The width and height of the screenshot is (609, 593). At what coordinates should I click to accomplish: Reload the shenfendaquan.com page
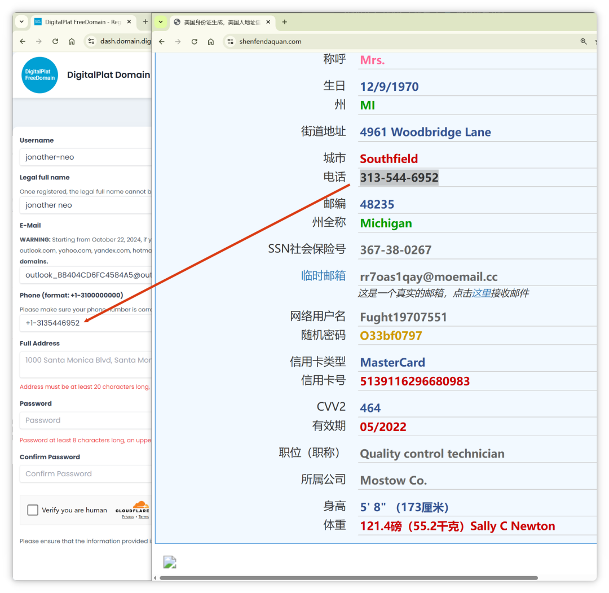195,41
